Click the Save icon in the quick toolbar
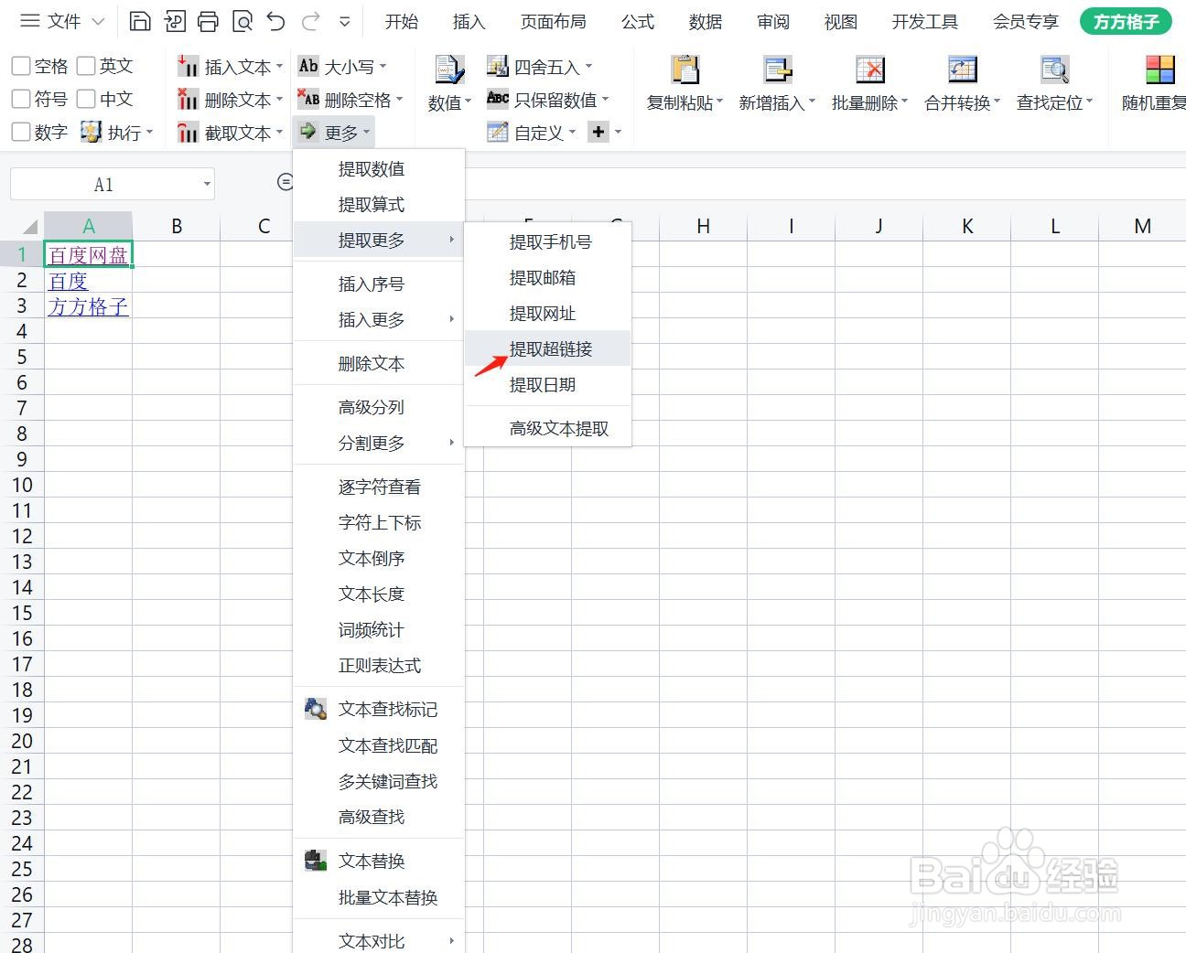Image resolution: width=1186 pixels, height=953 pixels. point(140,21)
